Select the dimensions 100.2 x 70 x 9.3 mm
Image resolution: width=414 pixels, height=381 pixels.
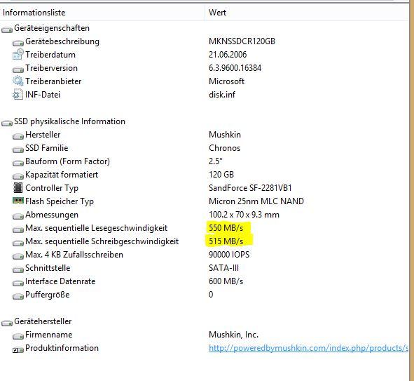(244, 215)
